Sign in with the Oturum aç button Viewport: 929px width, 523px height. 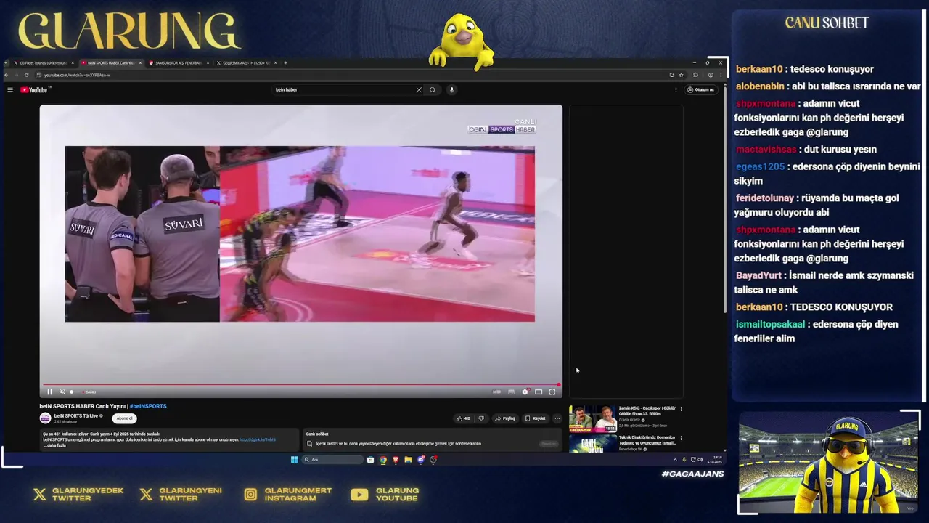click(x=700, y=90)
